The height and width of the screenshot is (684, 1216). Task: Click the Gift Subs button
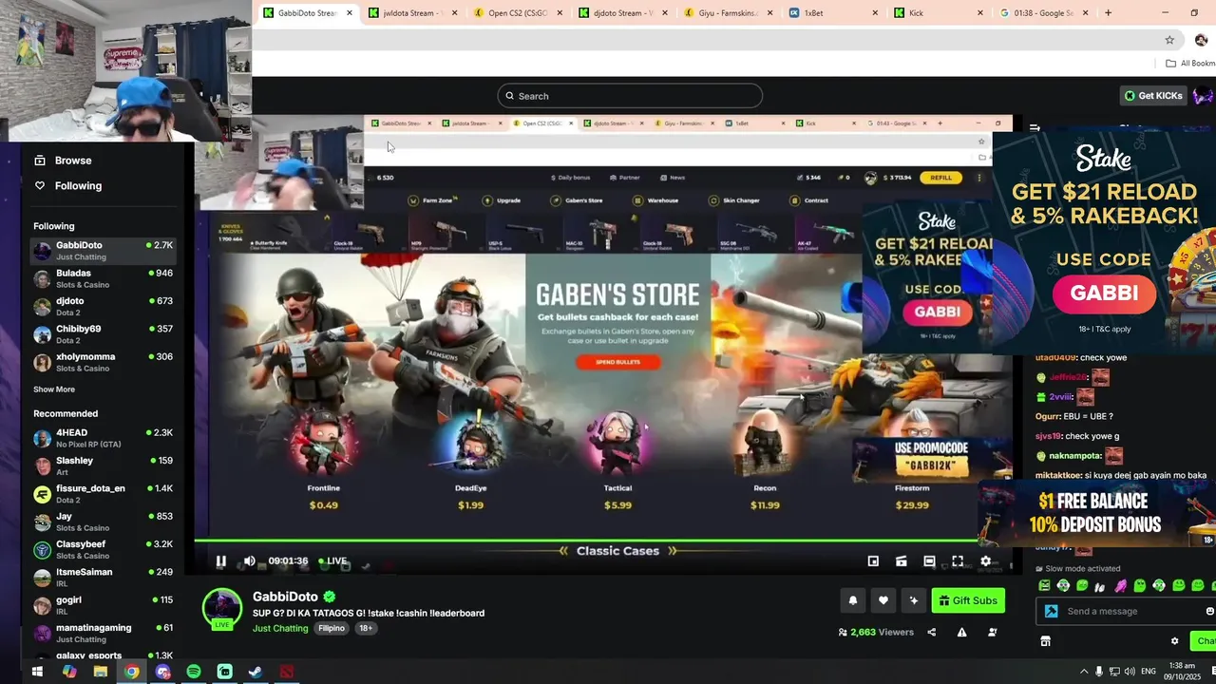point(968,600)
